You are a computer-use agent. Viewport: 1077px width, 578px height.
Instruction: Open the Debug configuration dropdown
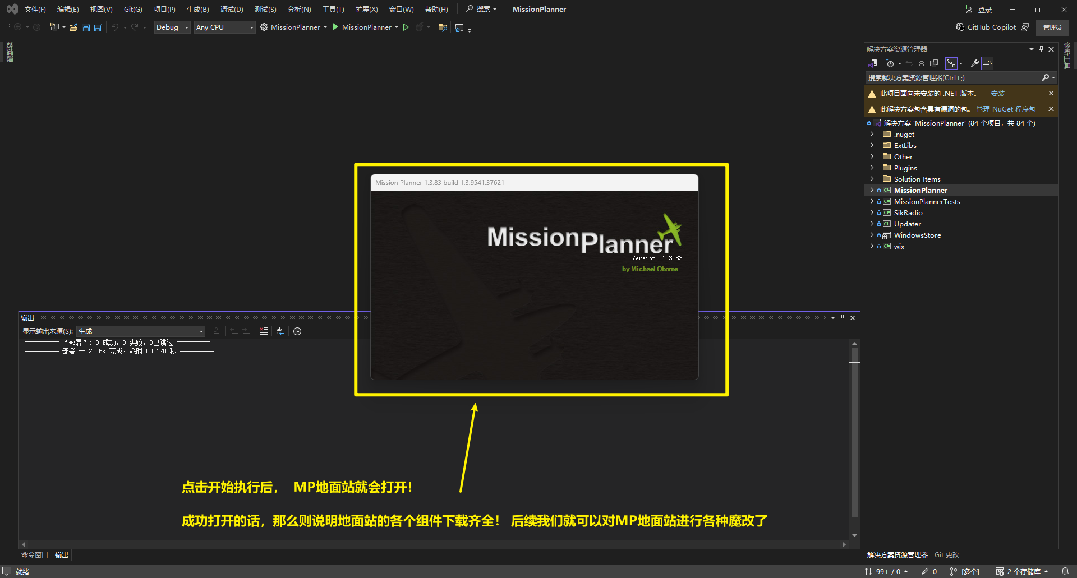coord(172,27)
